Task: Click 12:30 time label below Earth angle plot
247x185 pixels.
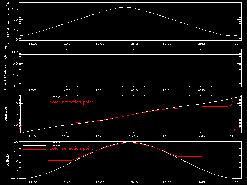Action: click(x=33, y=43)
